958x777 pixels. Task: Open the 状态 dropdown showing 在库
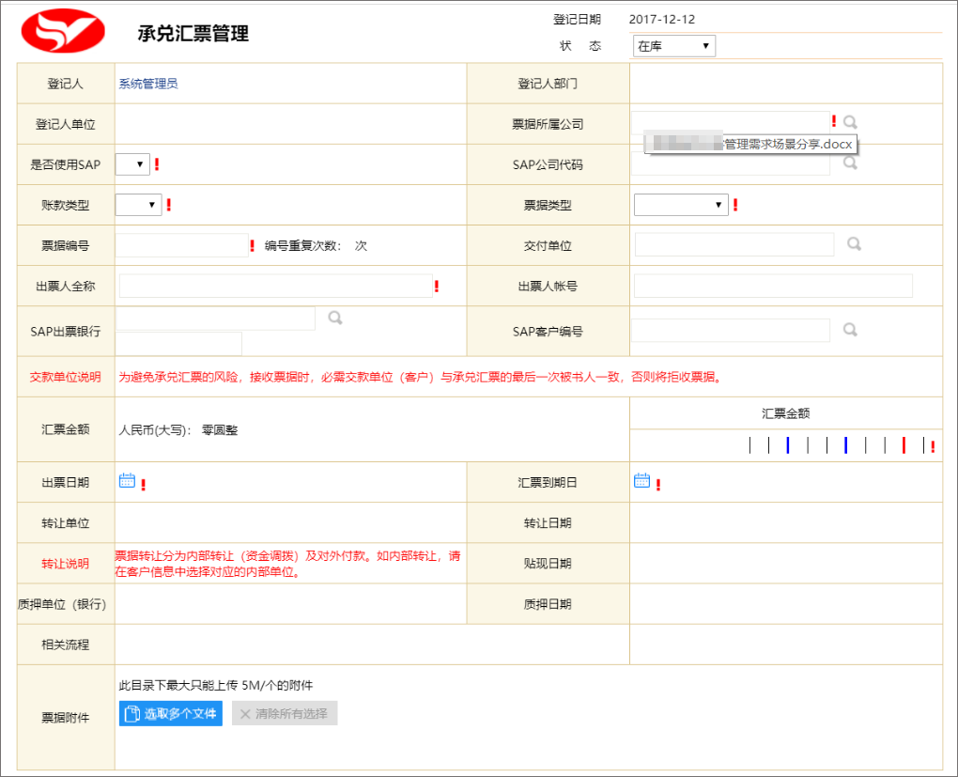674,46
